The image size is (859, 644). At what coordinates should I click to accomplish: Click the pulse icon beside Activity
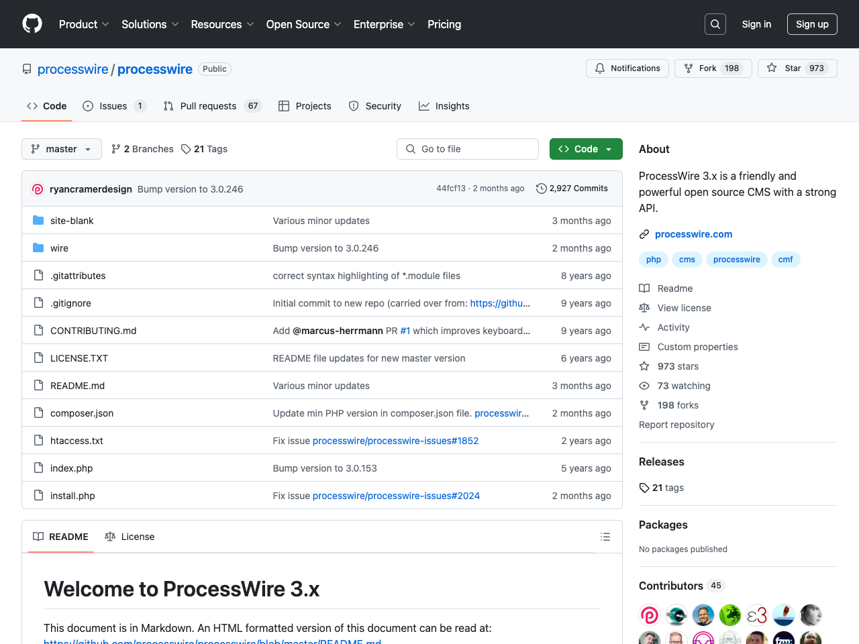coord(644,327)
